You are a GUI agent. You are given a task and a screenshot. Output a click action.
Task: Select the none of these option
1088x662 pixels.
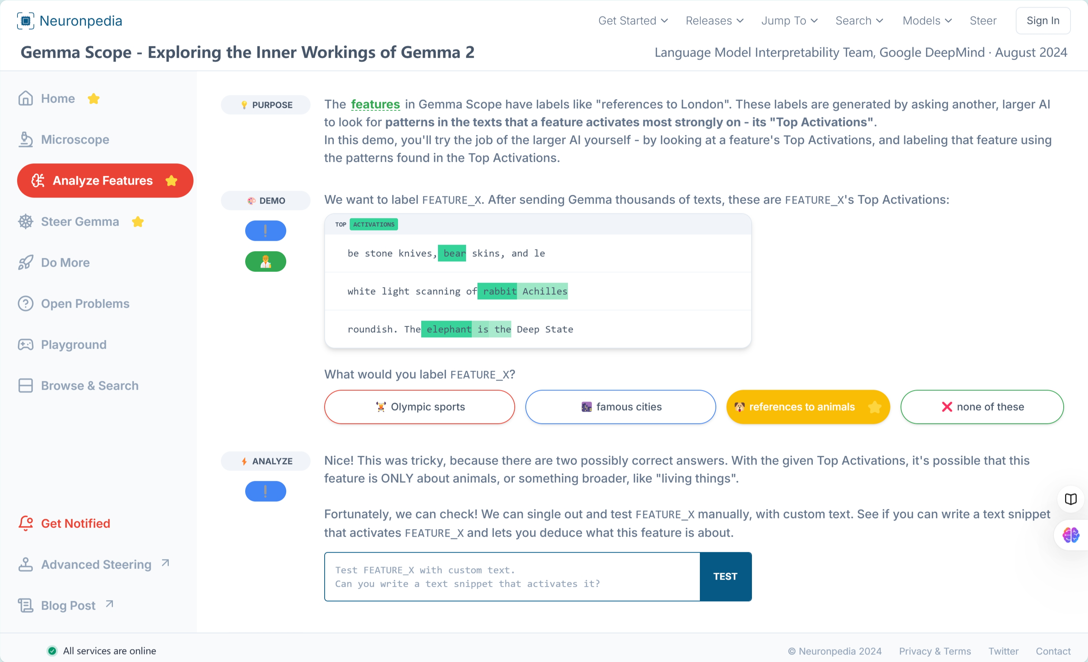click(x=982, y=407)
